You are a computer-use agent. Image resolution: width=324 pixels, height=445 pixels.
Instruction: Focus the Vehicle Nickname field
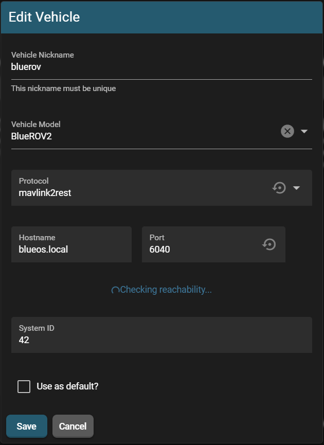click(x=154, y=67)
